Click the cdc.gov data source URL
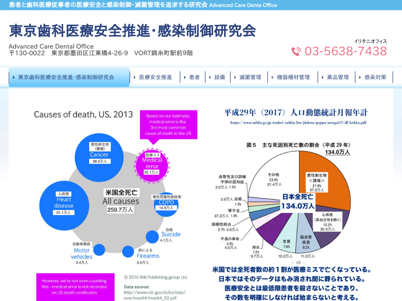Viewport: 402px width, 301px height. [x=154, y=295]
